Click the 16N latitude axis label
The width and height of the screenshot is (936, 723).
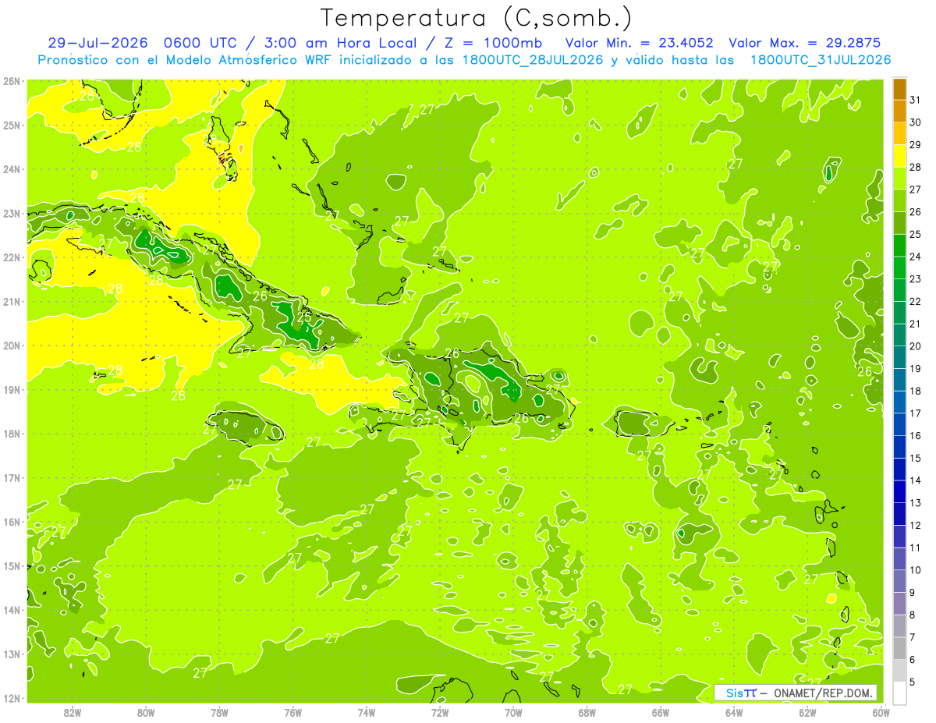[x=11, y=522]
